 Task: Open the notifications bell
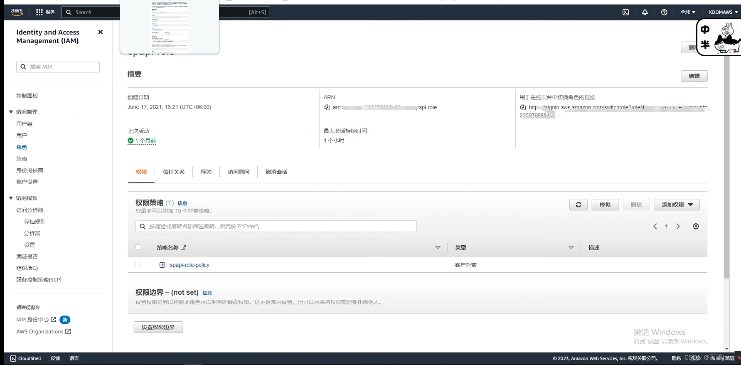pos(645,12)
